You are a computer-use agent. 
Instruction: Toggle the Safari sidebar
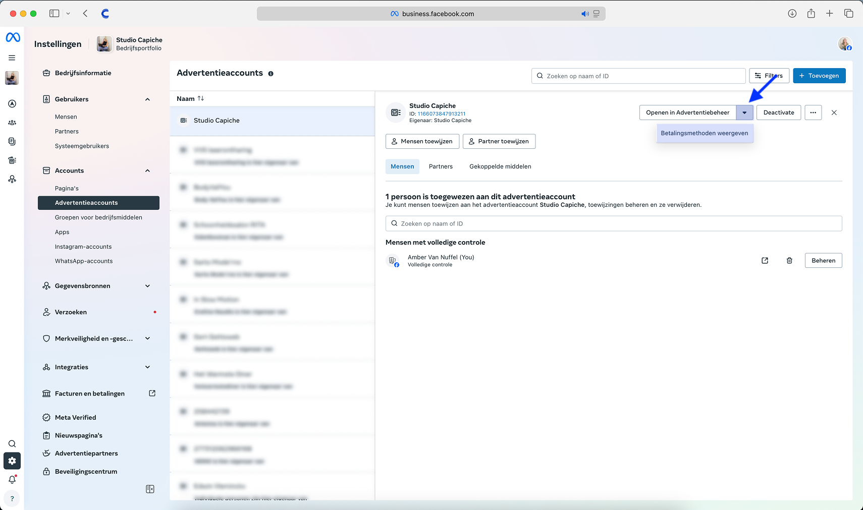coord(55,14)
